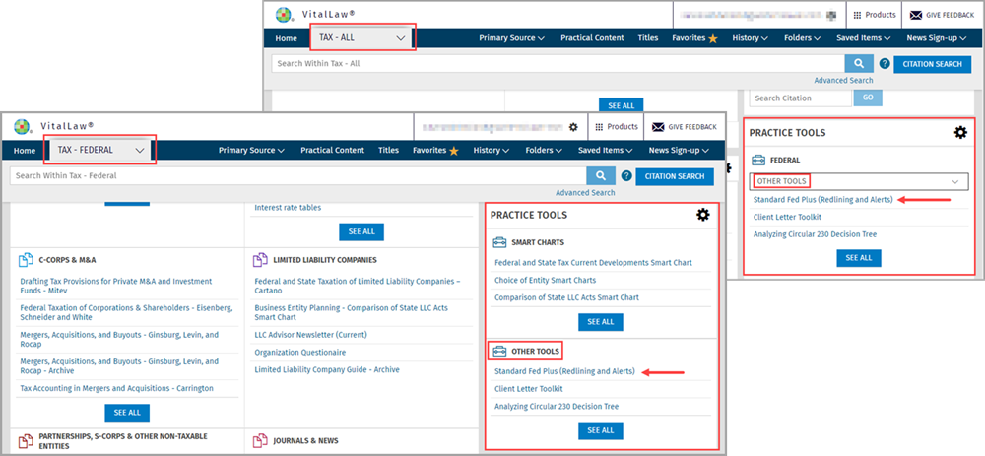Open Interest rate tables link
The image size is (985, 456).
click(x=288, y=207)
